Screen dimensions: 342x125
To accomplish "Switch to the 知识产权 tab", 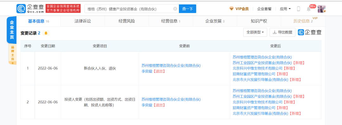I will [259, 21].
